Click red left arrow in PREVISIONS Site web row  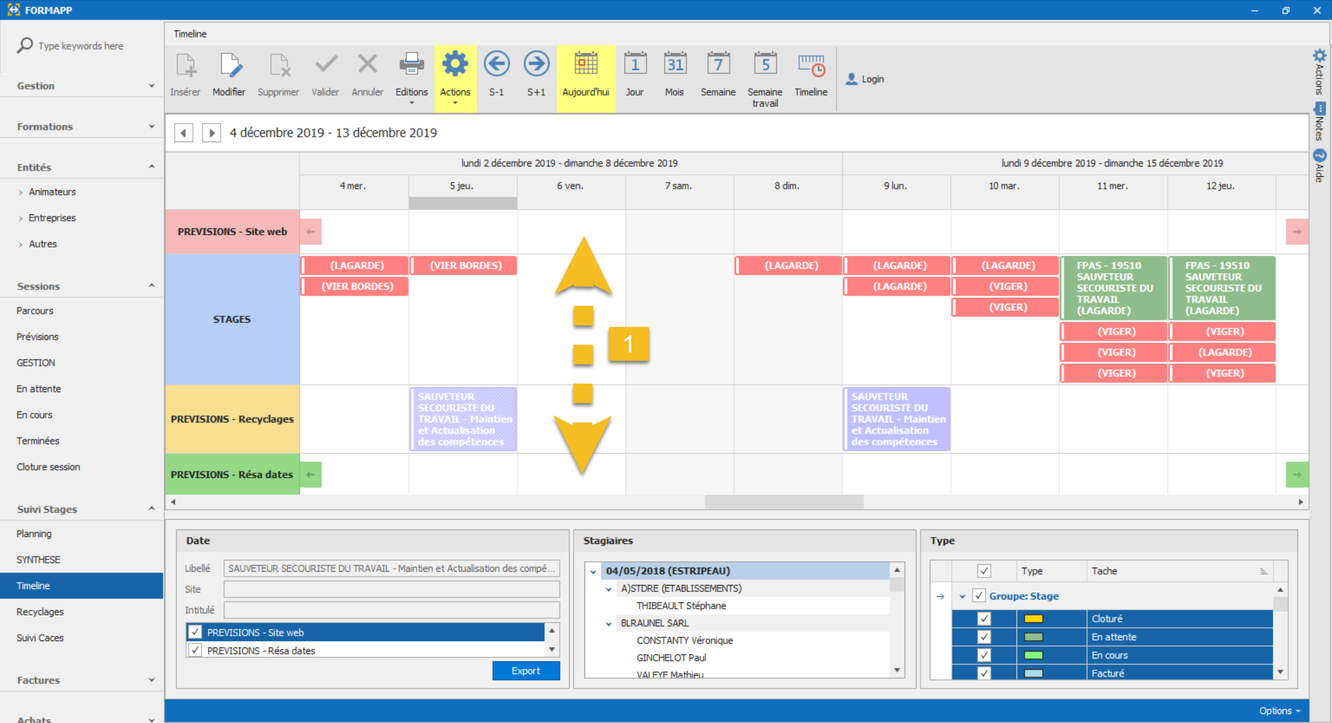(x=311, y=232)
